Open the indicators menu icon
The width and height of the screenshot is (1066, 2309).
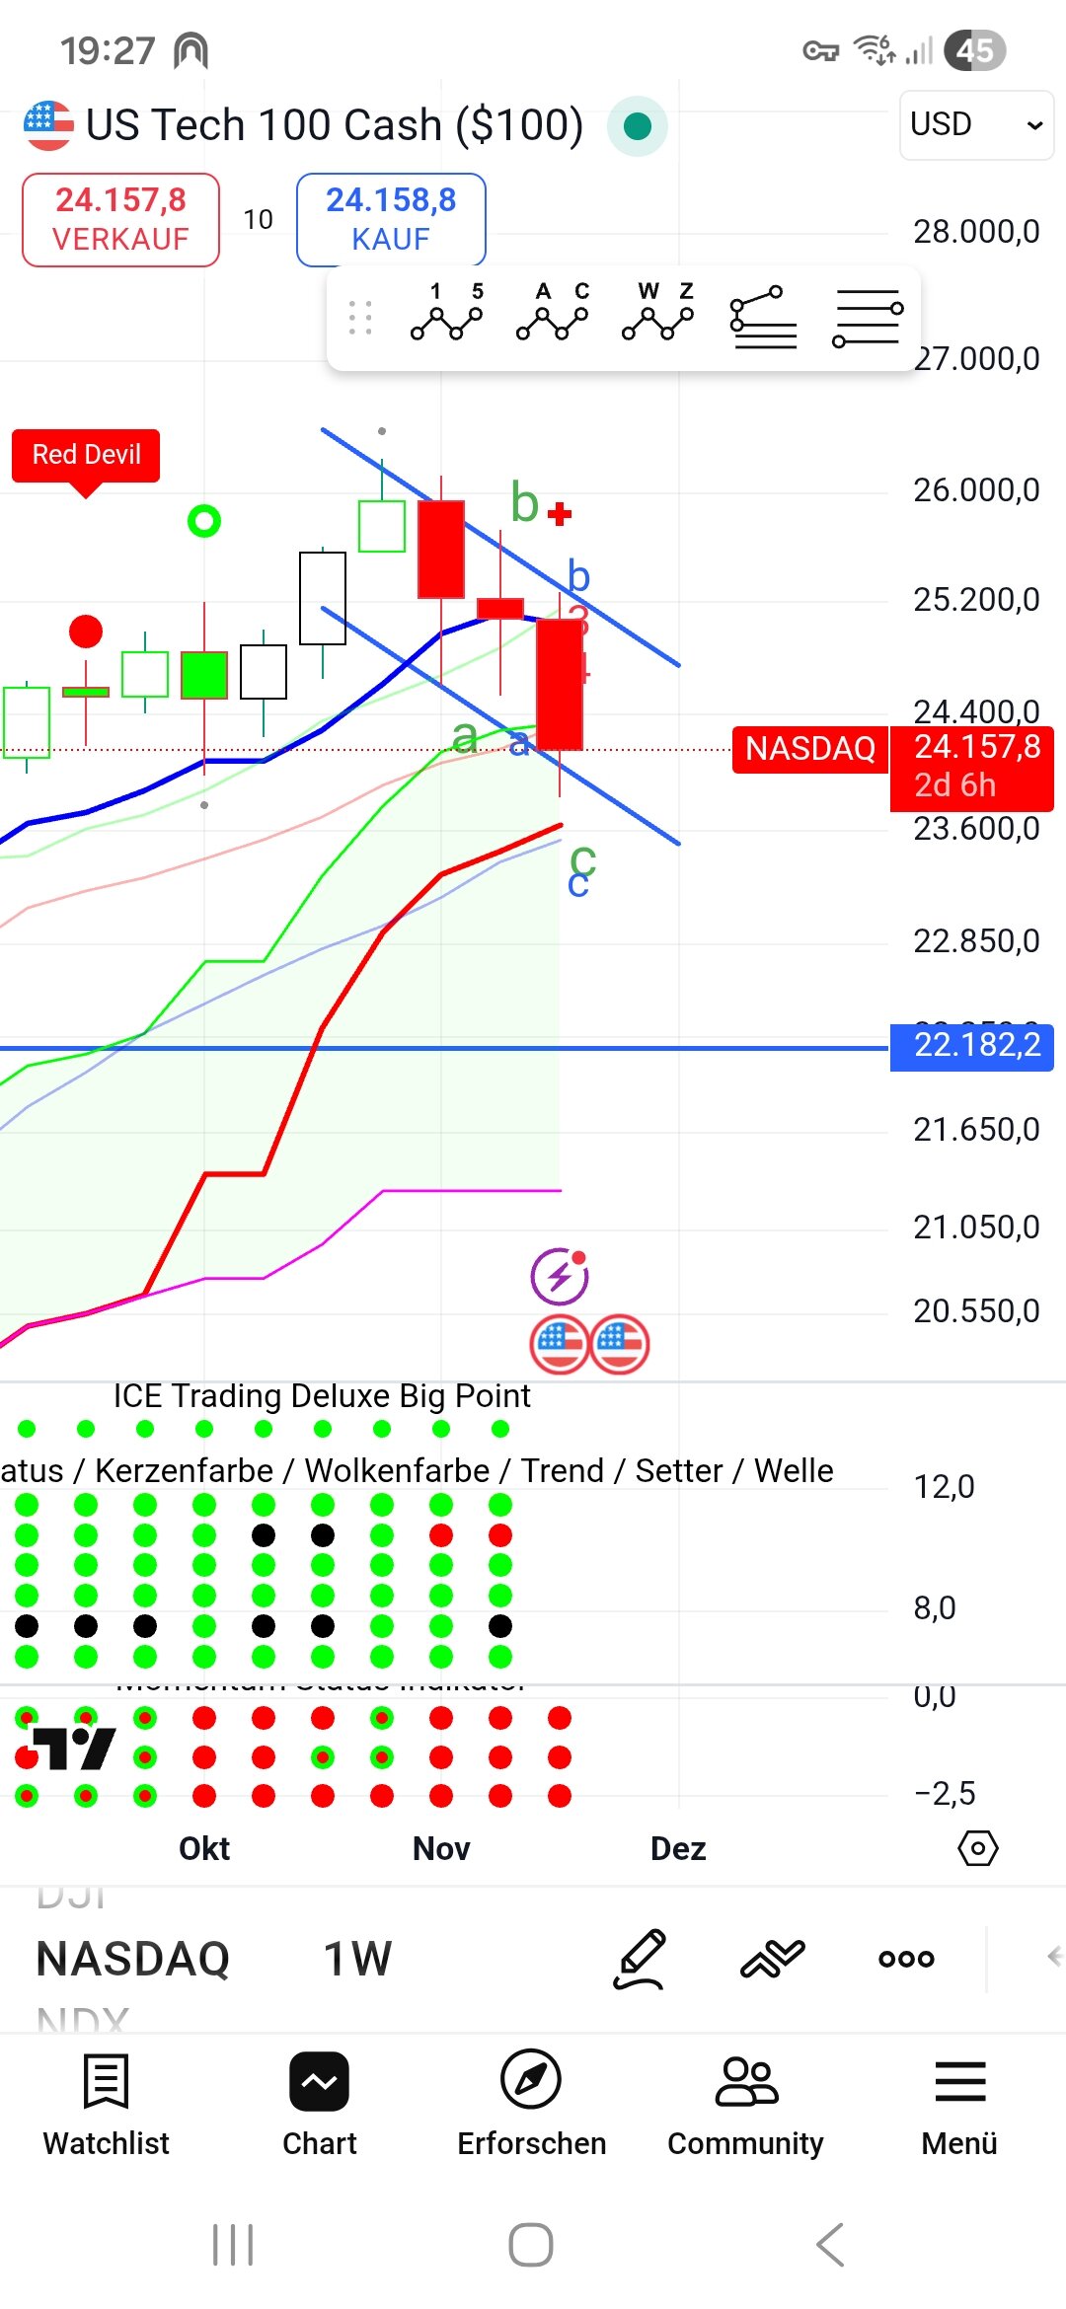[x=772, y=1959]
